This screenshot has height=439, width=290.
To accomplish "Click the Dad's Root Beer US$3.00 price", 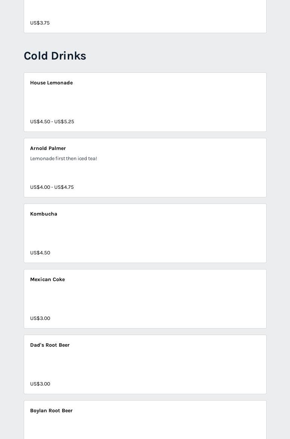I will 40,384.
